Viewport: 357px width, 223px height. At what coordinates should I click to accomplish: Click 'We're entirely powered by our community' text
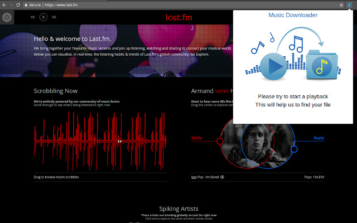click(76, 101)
